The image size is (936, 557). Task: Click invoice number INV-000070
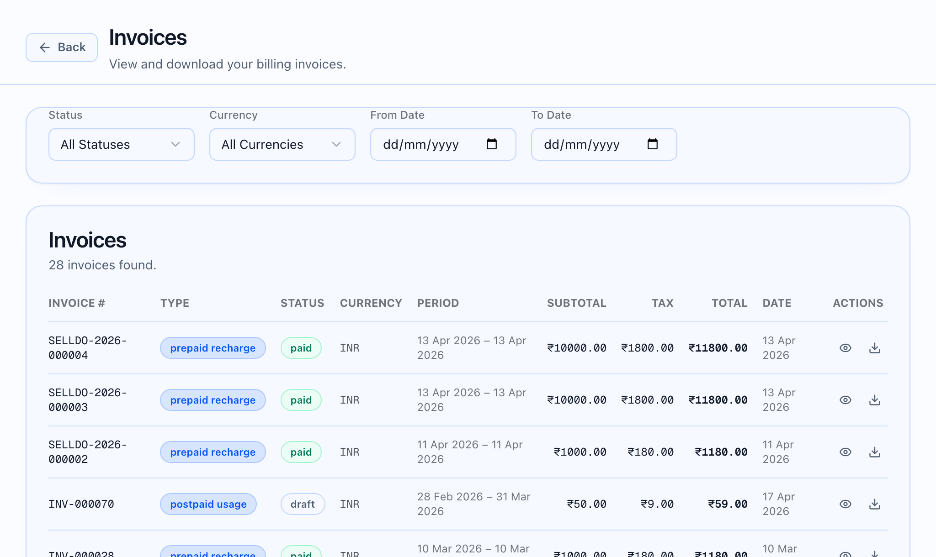[81, 504]
